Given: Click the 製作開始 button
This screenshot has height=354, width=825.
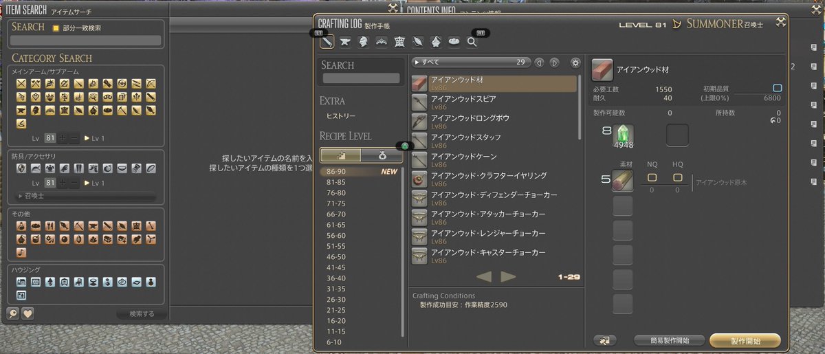Looking at the screenshot, I should 745,340.
